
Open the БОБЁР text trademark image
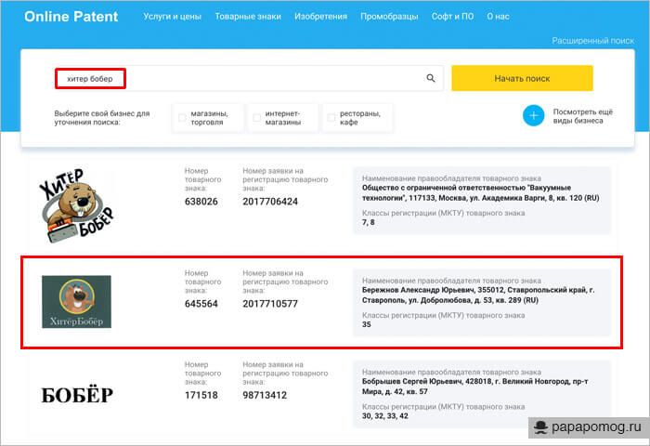pyautogui.click(x=77, y=395)
